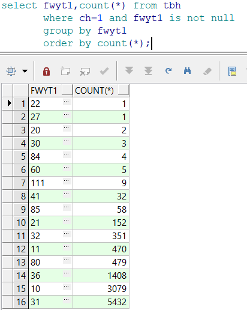The width and height of the screenshot is (247, 310).
Task: Select the grid selection mode icon
Action: (11, 71)
